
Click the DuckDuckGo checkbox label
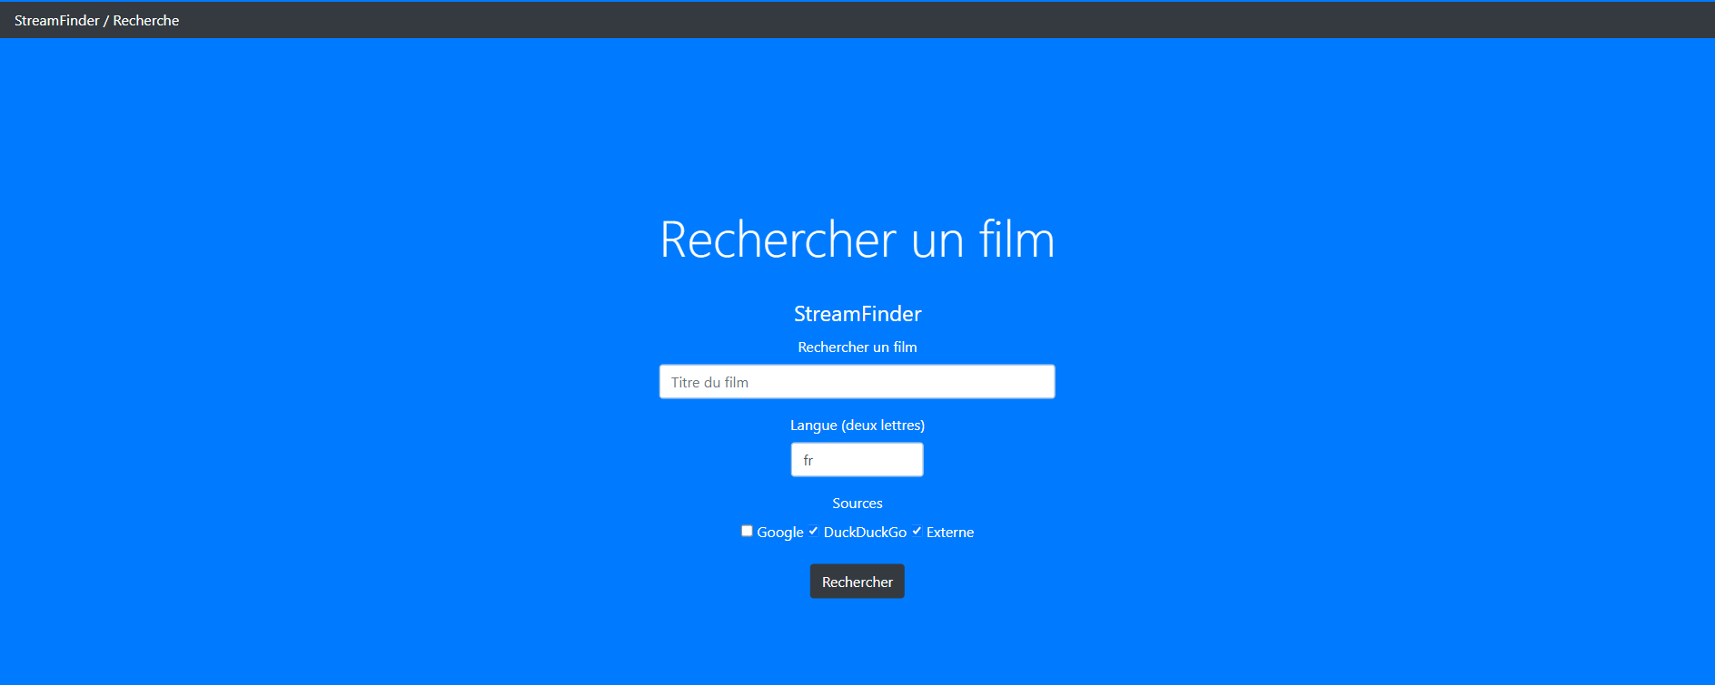click(x=865, y=533)
